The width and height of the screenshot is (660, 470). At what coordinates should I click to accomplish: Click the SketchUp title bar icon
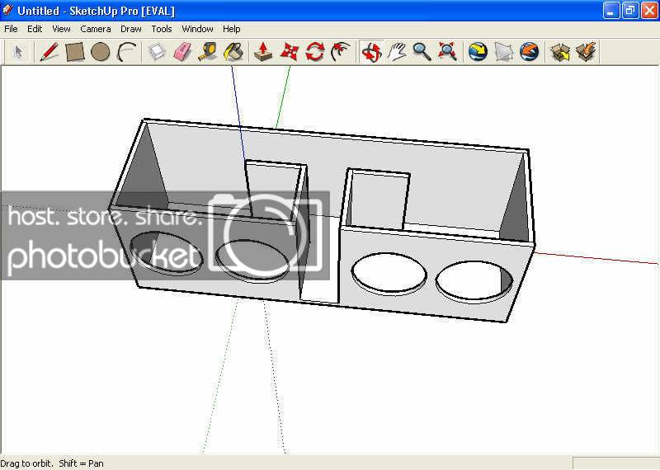[7, 10]
